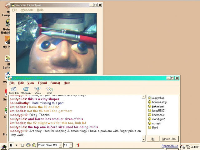
Task: Click the Send File toolbar icon
Action: click(14, 90)
